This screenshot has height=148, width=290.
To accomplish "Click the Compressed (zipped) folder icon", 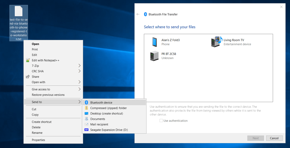I will [87, 108].
